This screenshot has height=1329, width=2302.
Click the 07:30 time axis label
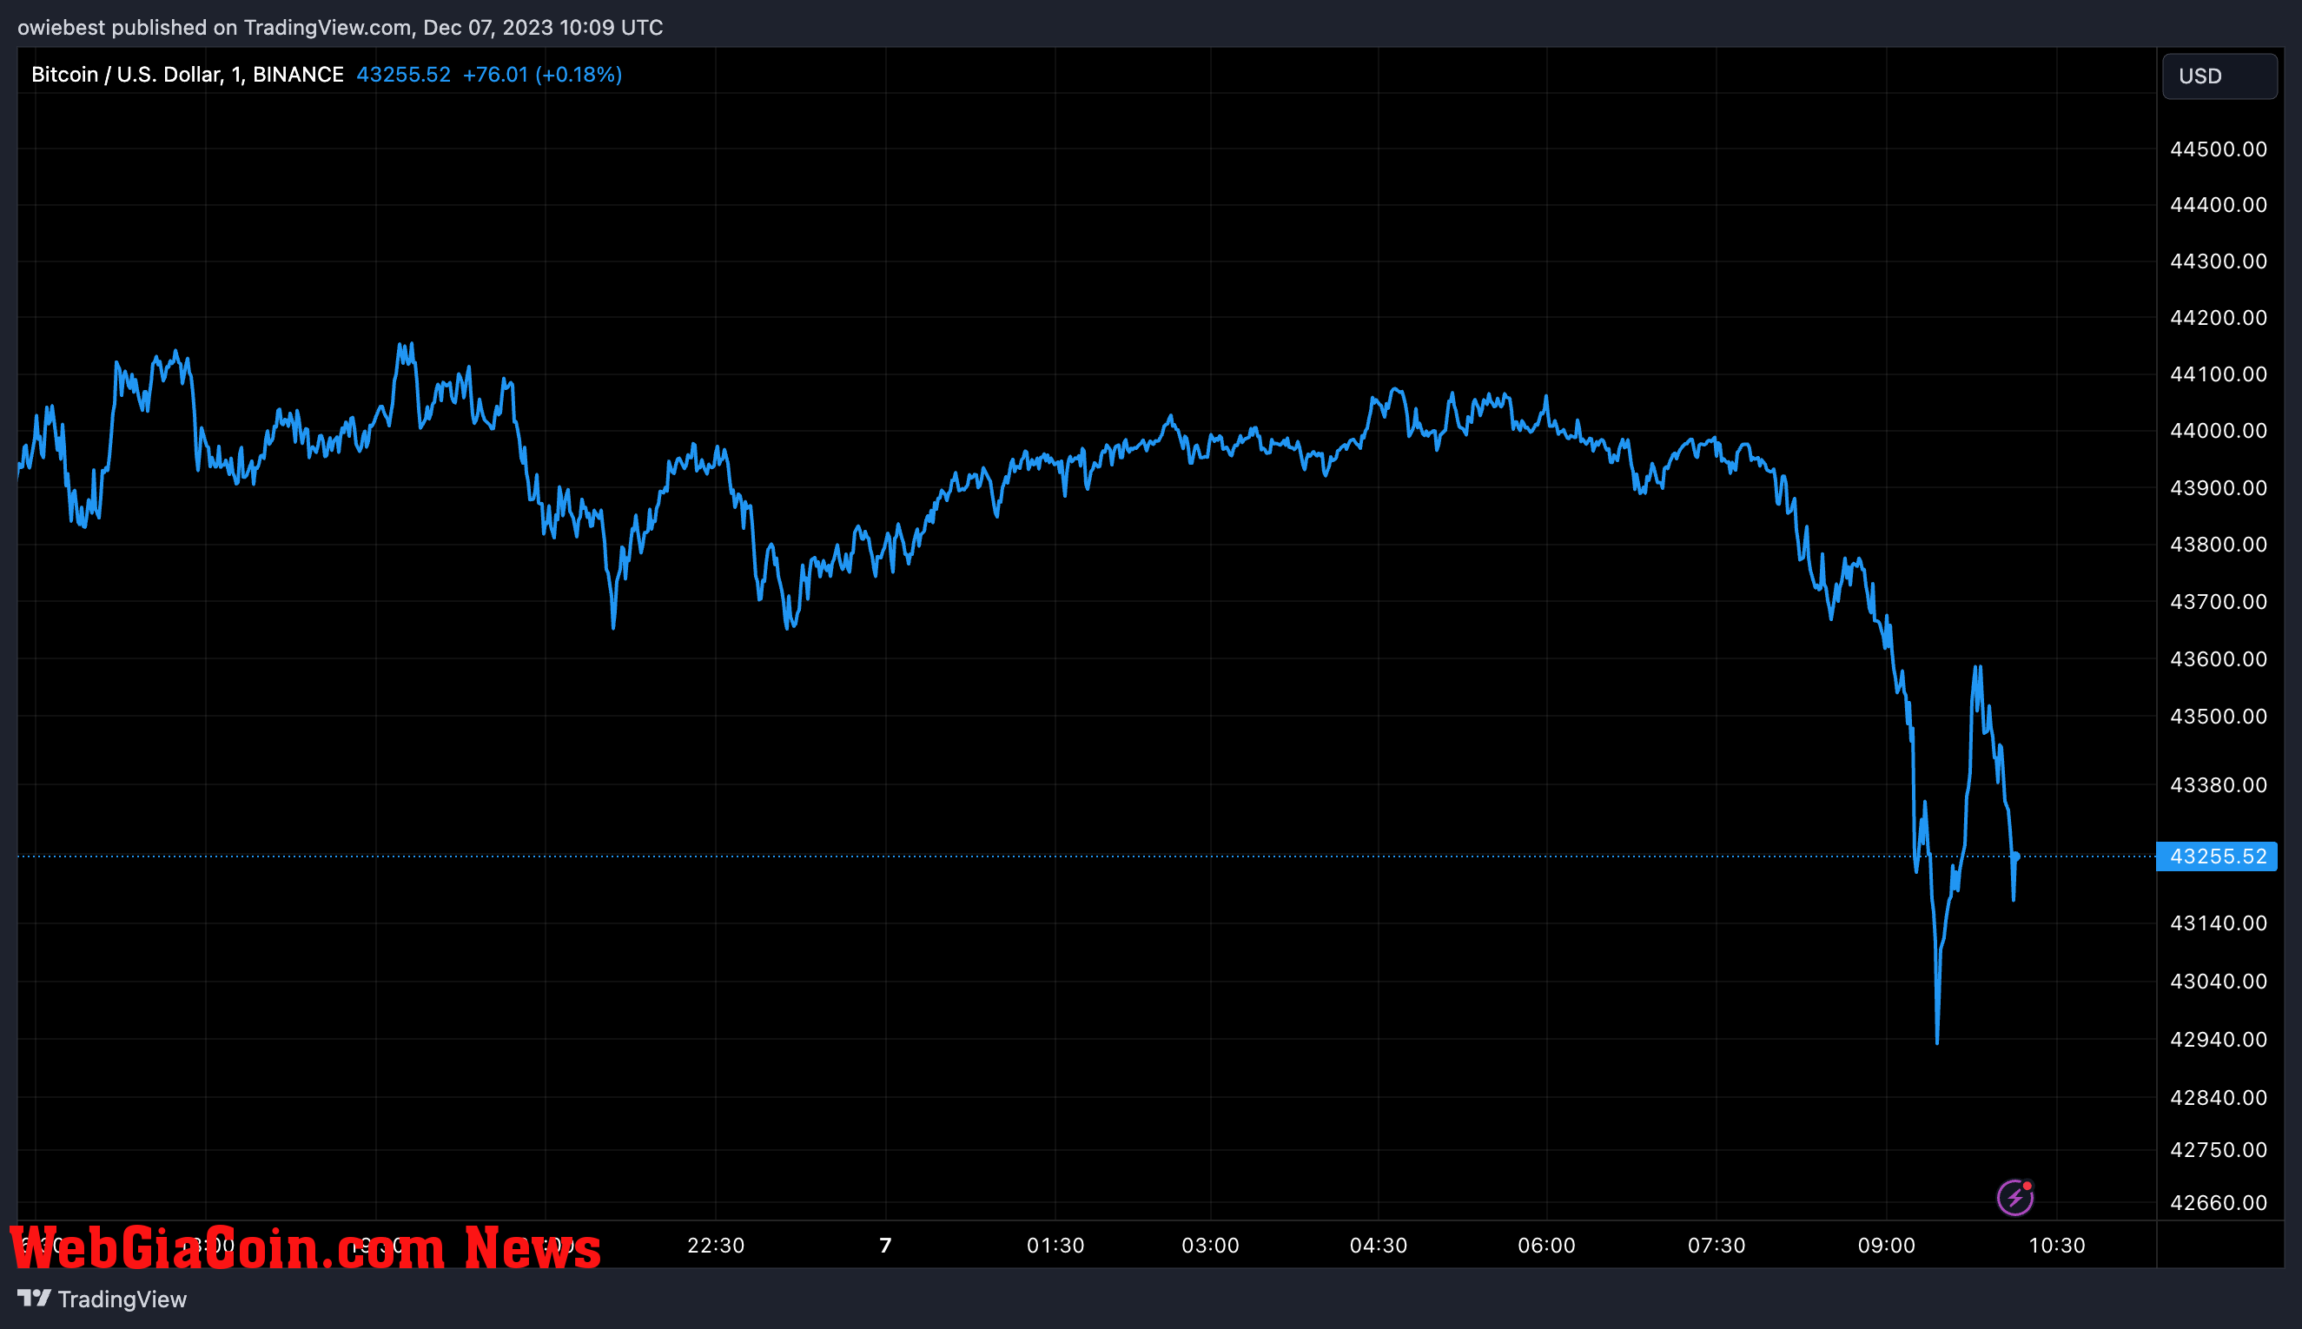(x=1716, y=1246)
